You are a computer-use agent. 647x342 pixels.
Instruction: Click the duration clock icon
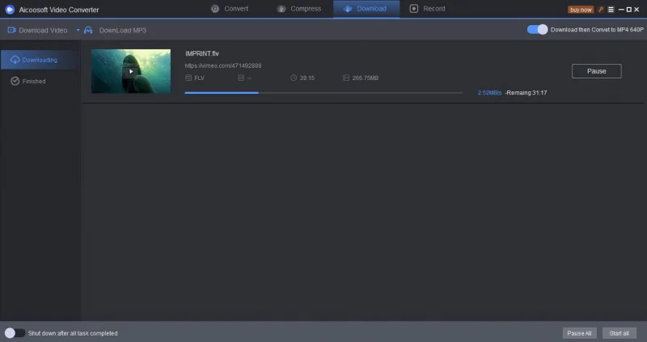pyautogui.click(x=294, y=78)
